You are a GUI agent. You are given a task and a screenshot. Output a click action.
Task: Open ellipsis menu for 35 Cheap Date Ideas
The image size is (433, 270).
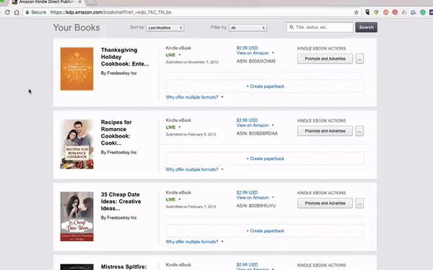coord(359,203)
